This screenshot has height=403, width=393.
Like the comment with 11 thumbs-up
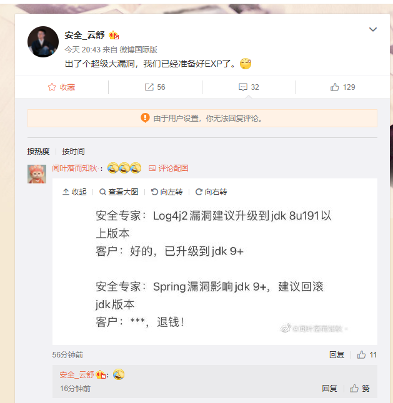(x=361, y=355)
